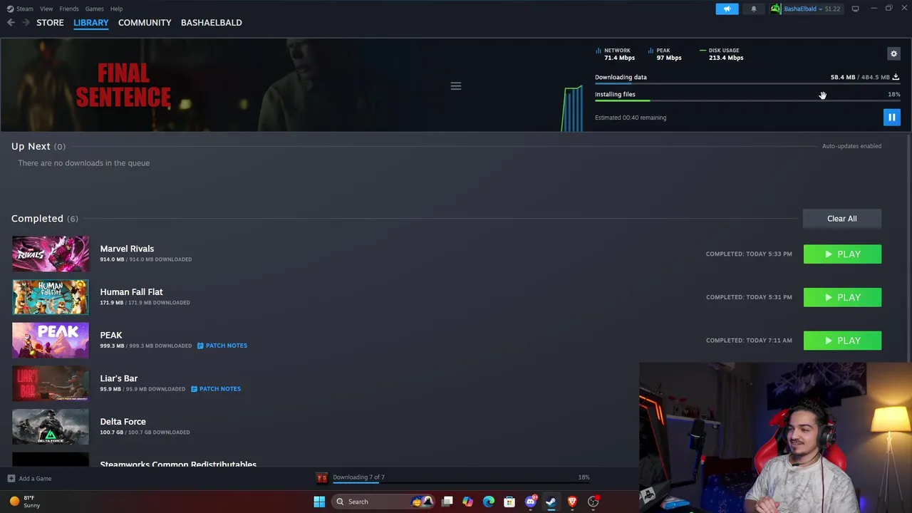Viewport: 912px width, 513px height.
Task: Open the COMMUNITY tab
Action: tap(145, 23)
